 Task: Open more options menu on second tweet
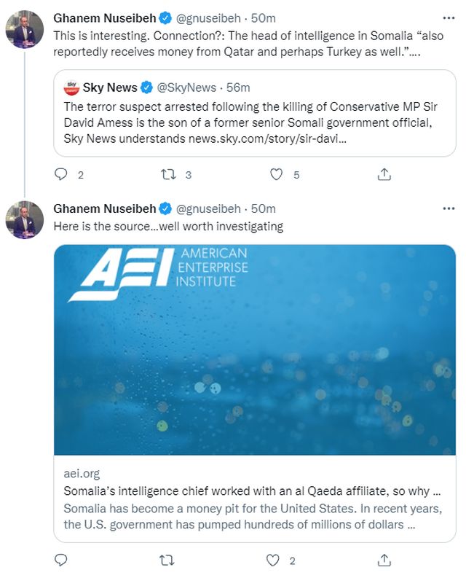pos(449,209)
